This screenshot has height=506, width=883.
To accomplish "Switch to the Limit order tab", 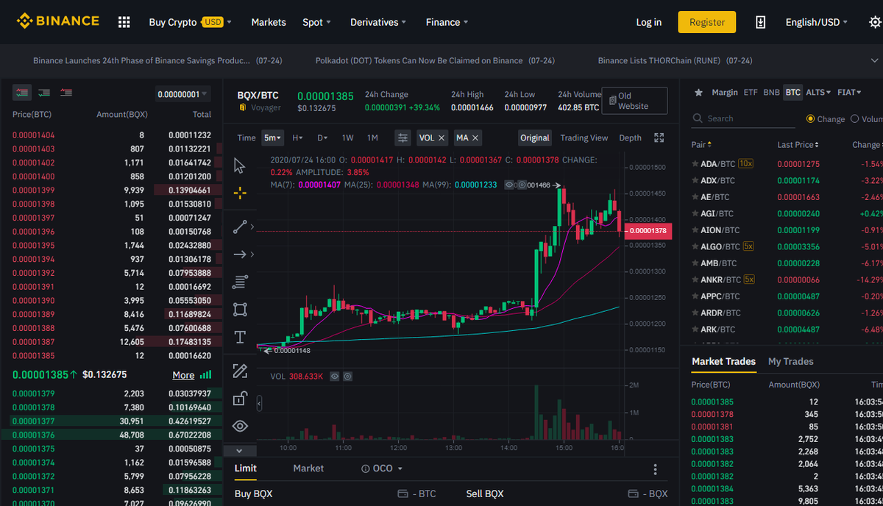I will point(245,468).
